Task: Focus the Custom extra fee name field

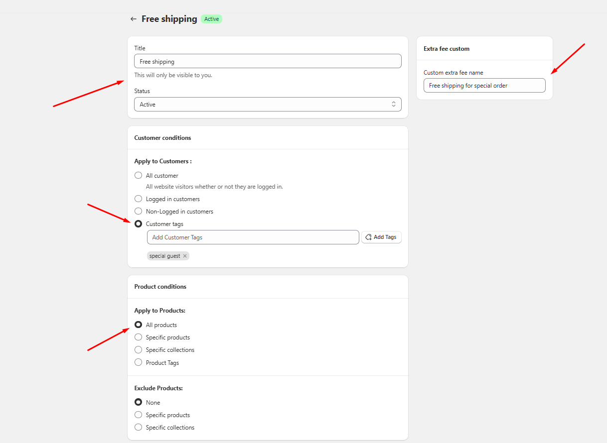Action: click(484, 86)
